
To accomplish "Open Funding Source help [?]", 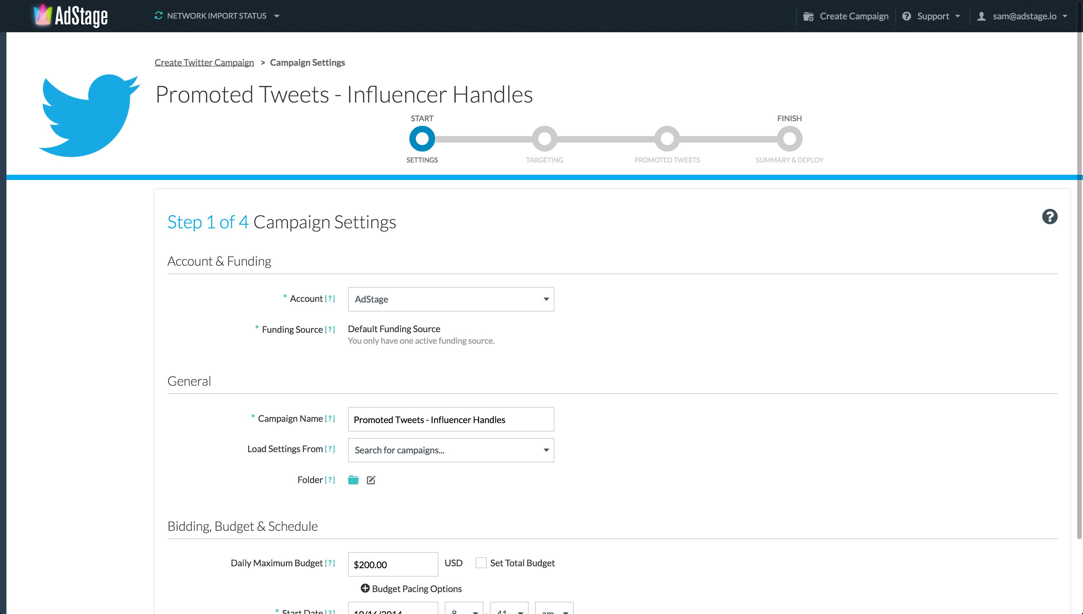I will coord(330,329).
